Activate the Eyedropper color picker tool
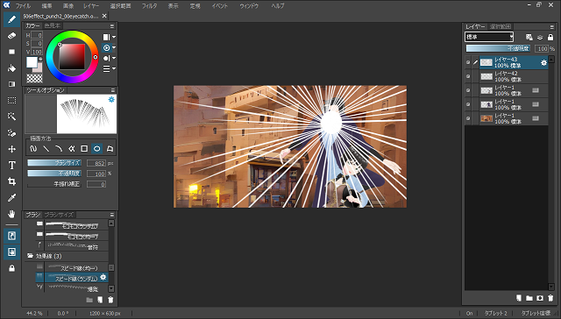The image size is (561, 319). [x=11, y=198]
